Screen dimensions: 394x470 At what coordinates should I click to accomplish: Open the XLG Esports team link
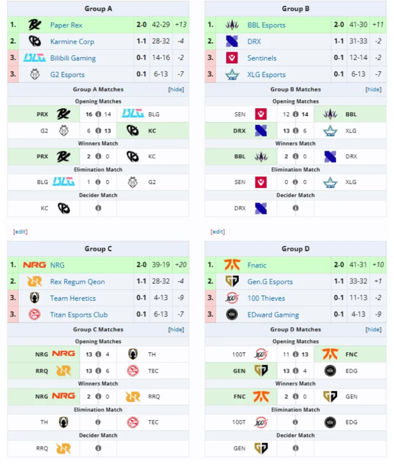coord(266,75)
